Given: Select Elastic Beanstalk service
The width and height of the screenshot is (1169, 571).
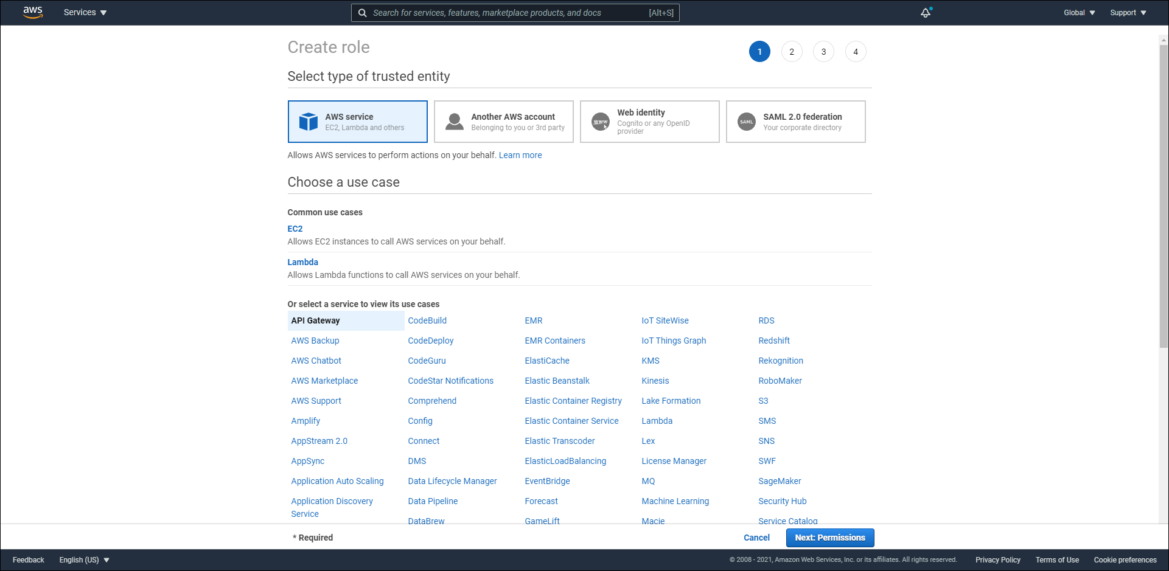Looking at the screenshot, I should click(557, 381).
